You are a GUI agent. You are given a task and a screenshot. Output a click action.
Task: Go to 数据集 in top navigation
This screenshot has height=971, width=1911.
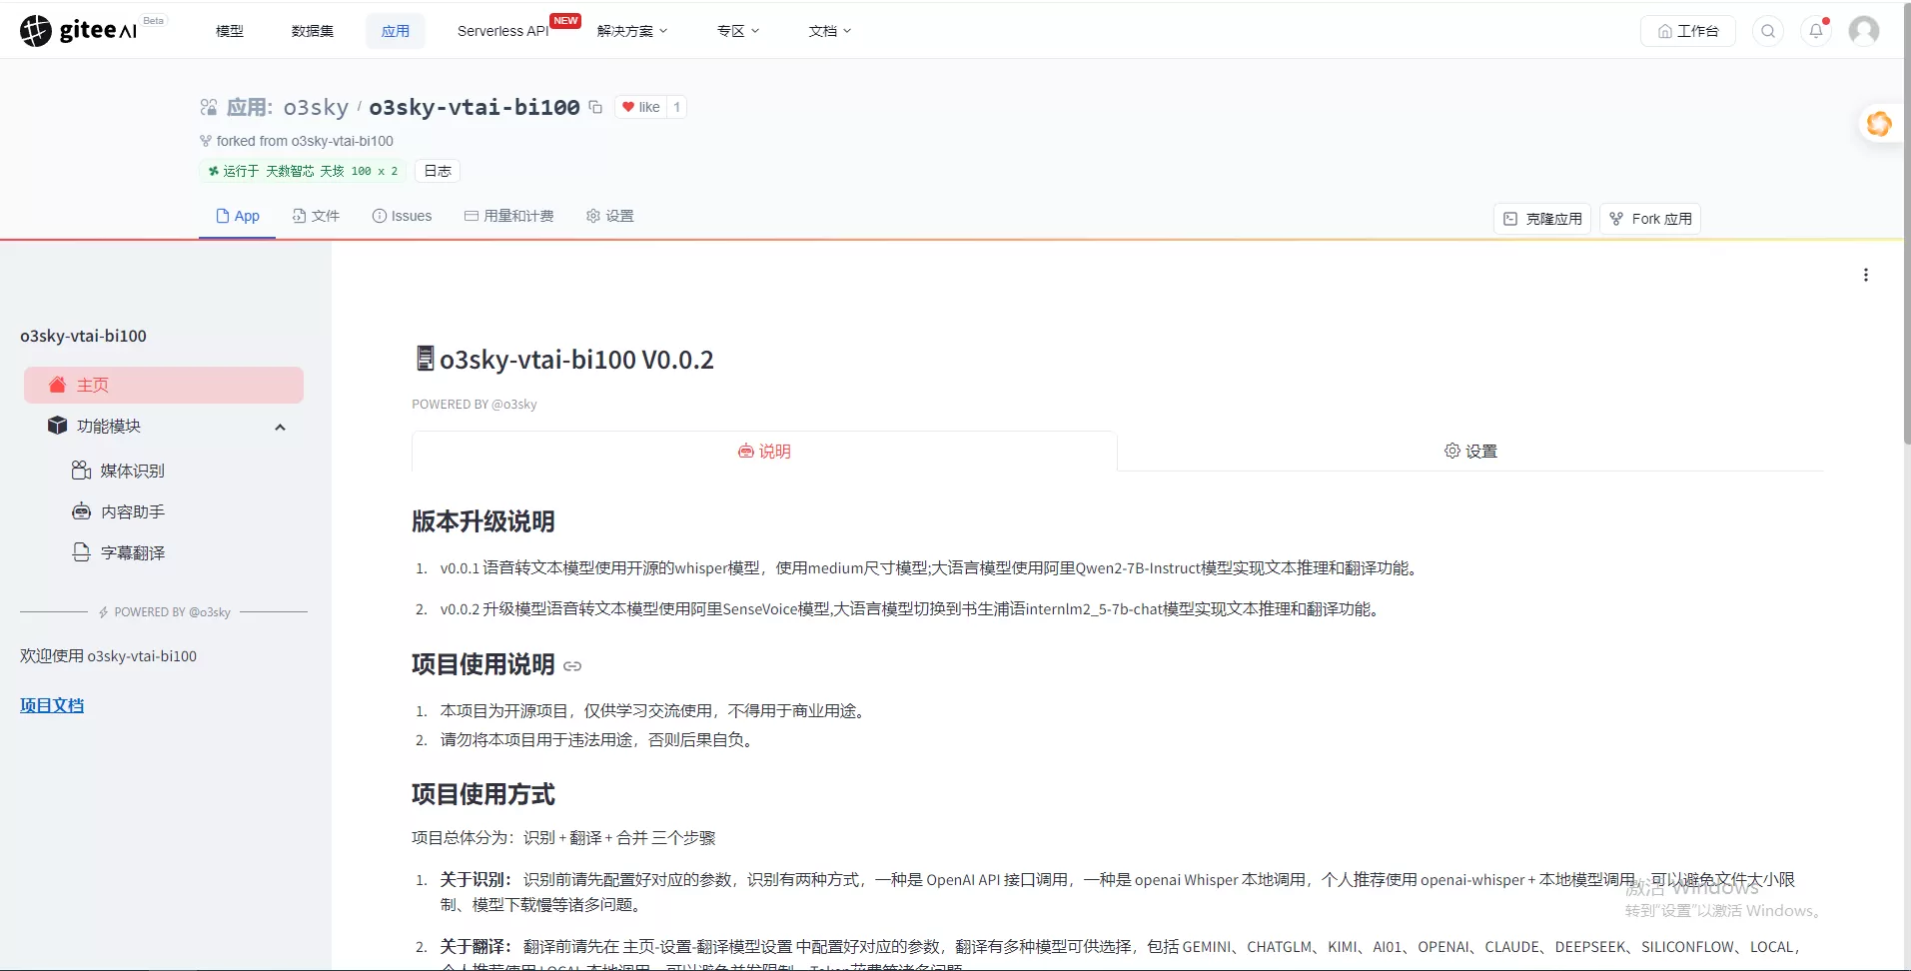[313, 31]
